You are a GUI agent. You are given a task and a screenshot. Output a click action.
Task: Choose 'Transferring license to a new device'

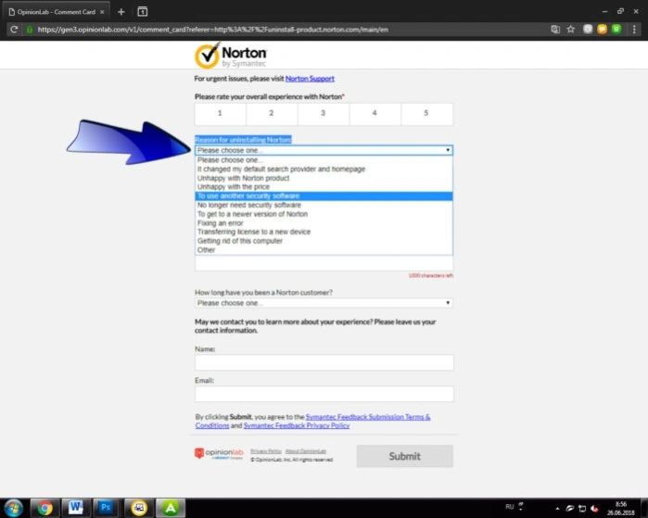[x=324, y=233]
